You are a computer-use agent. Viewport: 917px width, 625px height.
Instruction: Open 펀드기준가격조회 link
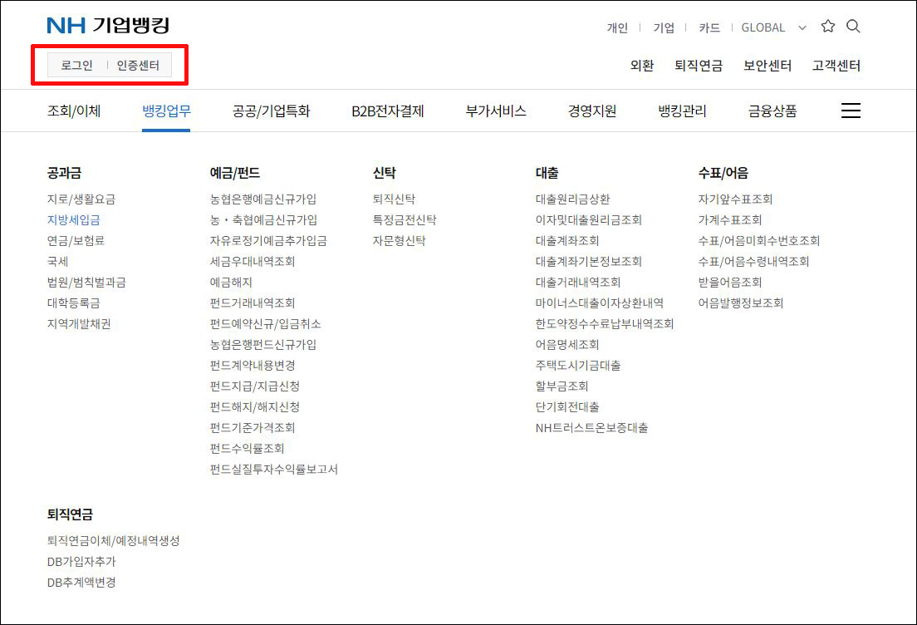tap(253, 428)
